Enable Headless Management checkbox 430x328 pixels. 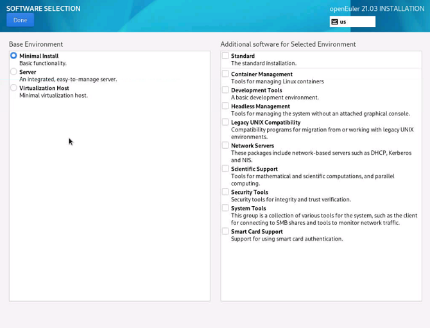(225, 106)
